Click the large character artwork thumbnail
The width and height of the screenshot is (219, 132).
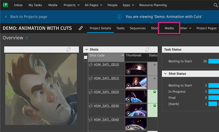(41, 89)
